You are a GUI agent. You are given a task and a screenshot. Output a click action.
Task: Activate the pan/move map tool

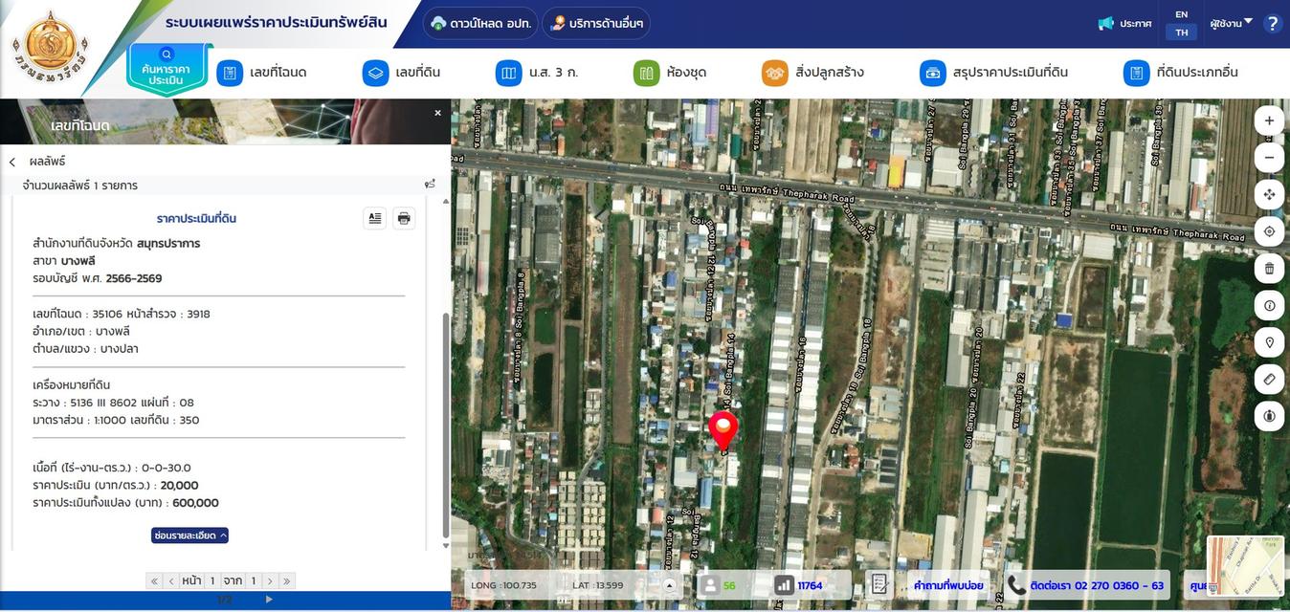coord(1269,195)
